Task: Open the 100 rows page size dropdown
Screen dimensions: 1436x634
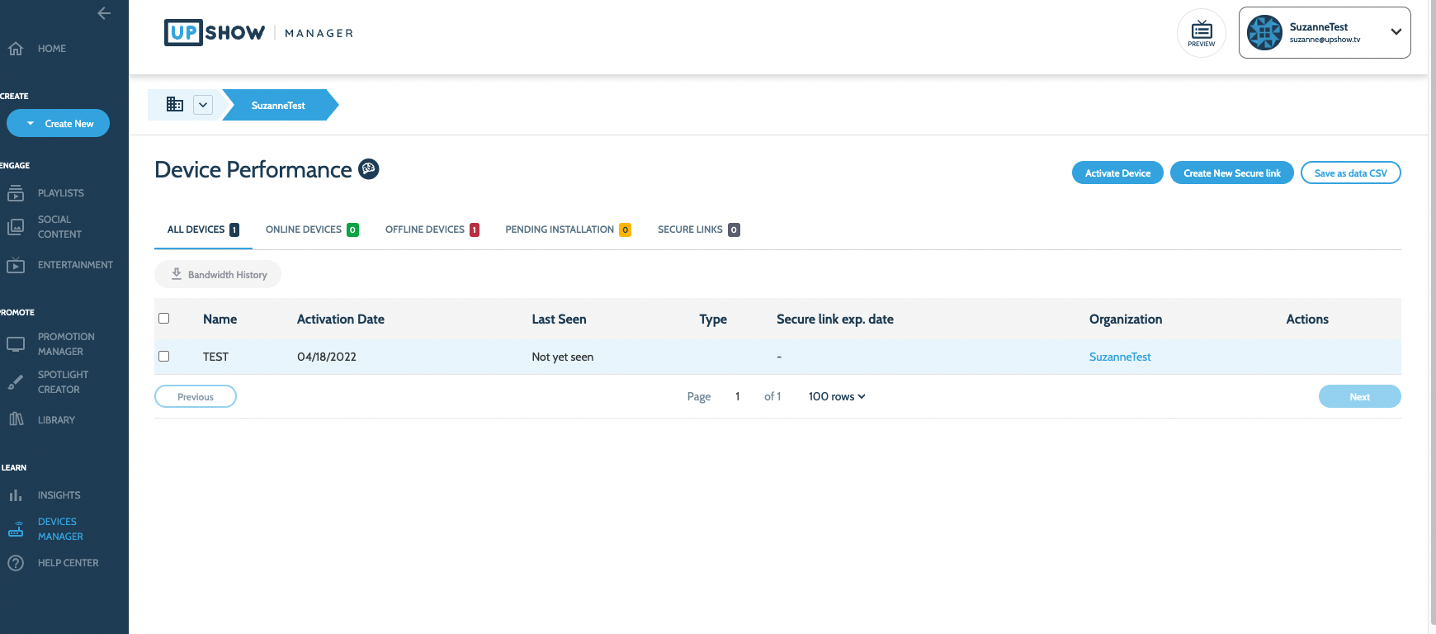Action: [837, 397]
